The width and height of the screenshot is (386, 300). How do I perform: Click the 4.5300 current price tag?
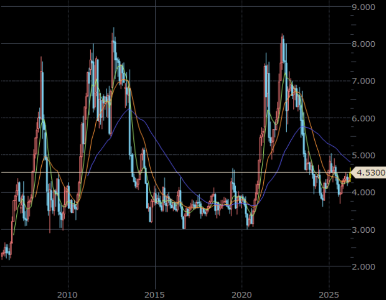[x=370, y=173]
